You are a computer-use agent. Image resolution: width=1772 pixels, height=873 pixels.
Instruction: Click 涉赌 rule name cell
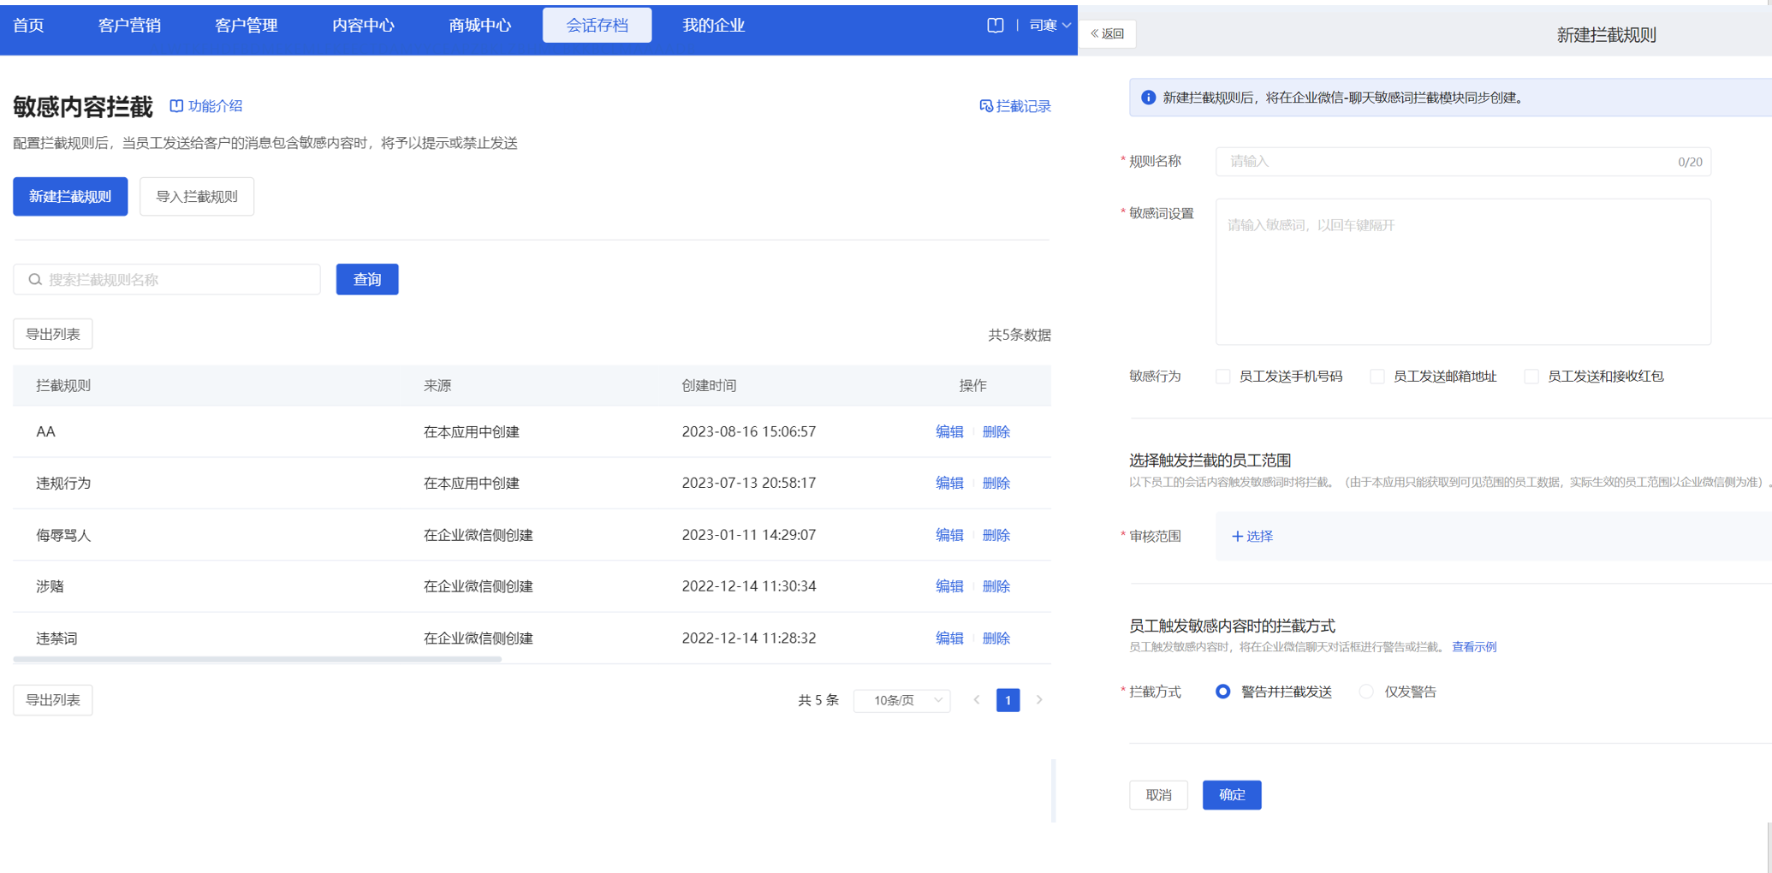[50, 586]
